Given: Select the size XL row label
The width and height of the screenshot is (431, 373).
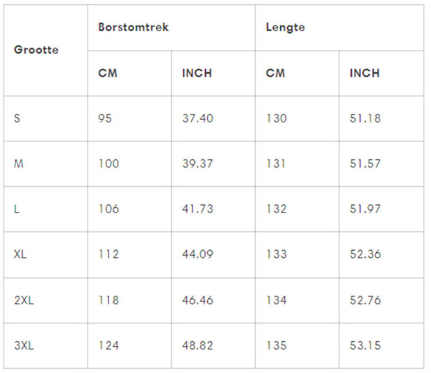Looking at the screenshot, I should [x=20, y=254].
